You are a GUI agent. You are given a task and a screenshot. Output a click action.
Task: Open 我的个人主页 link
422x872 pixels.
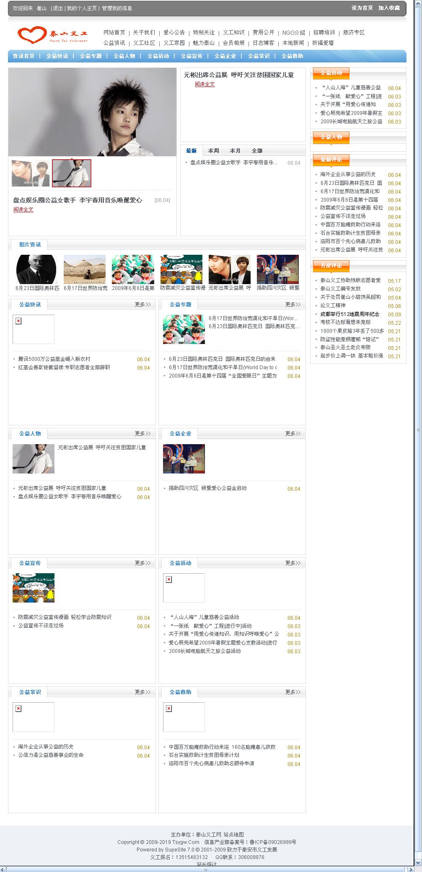[x=82, y=8]
